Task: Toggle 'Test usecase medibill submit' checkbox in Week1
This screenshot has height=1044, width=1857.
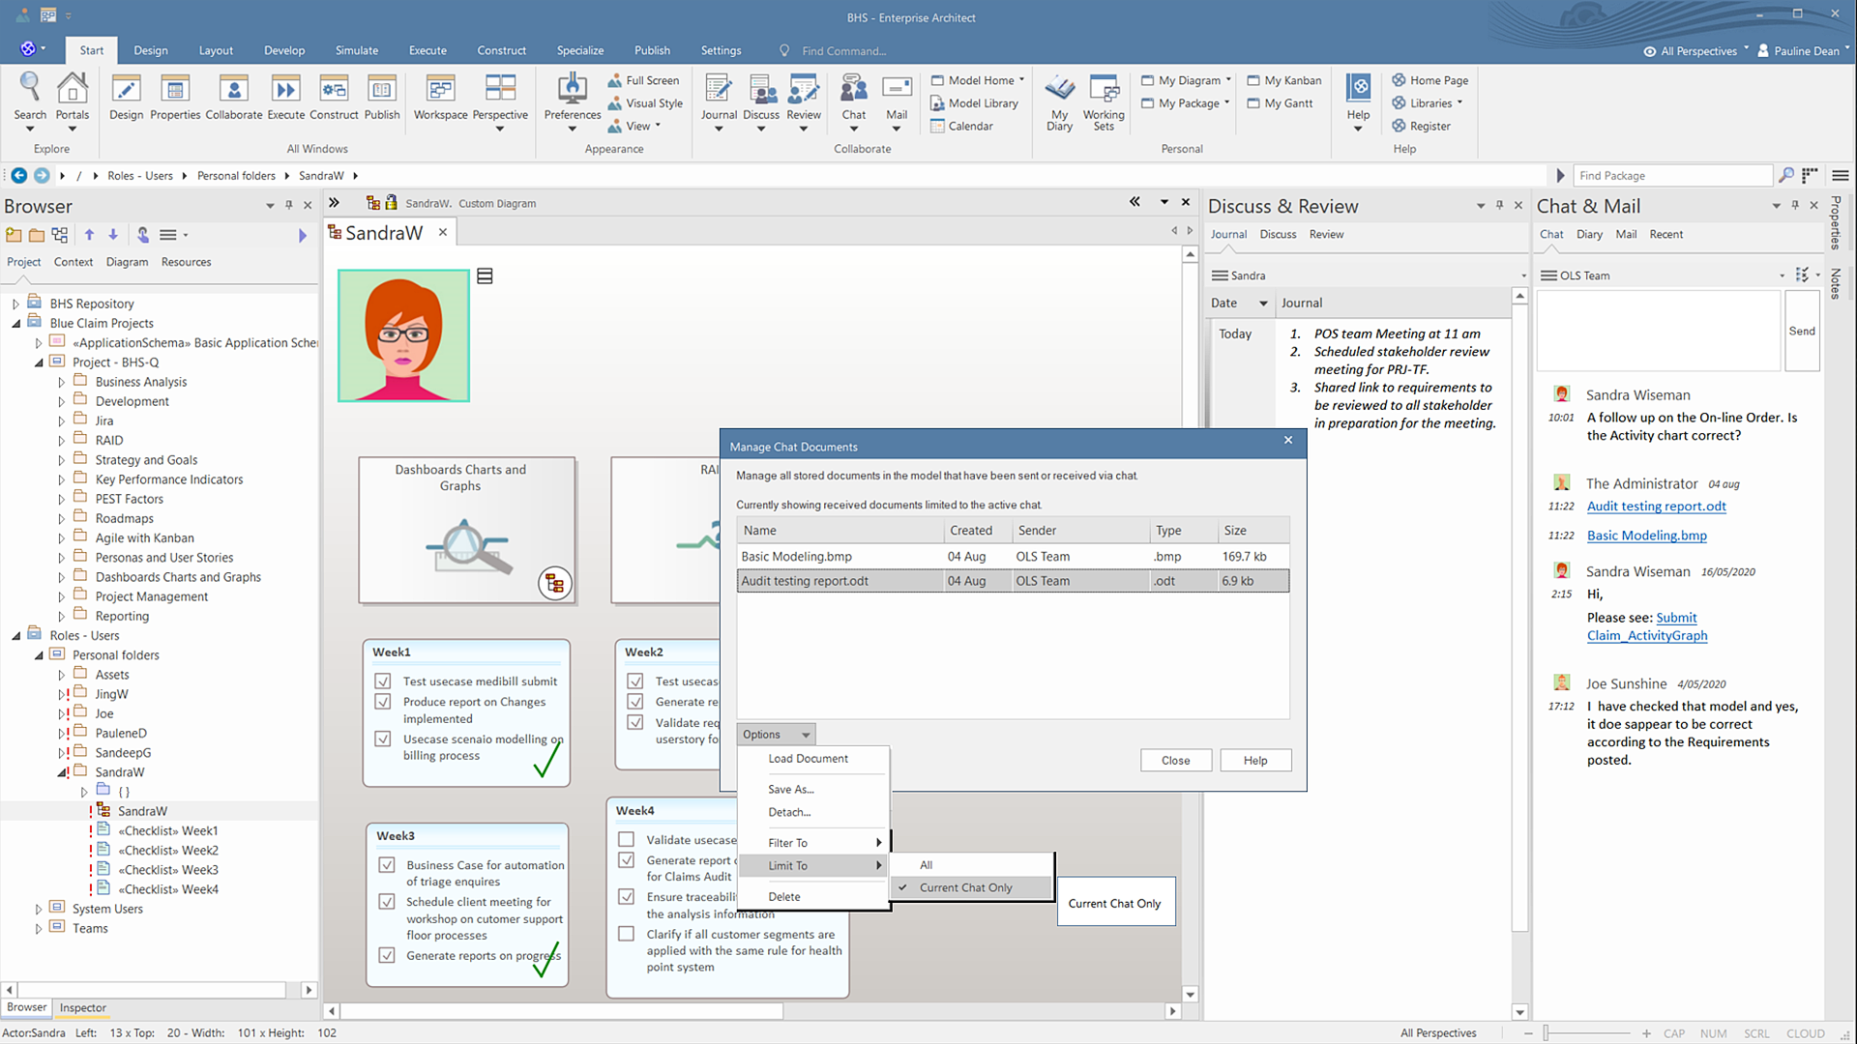Action: 383,681
